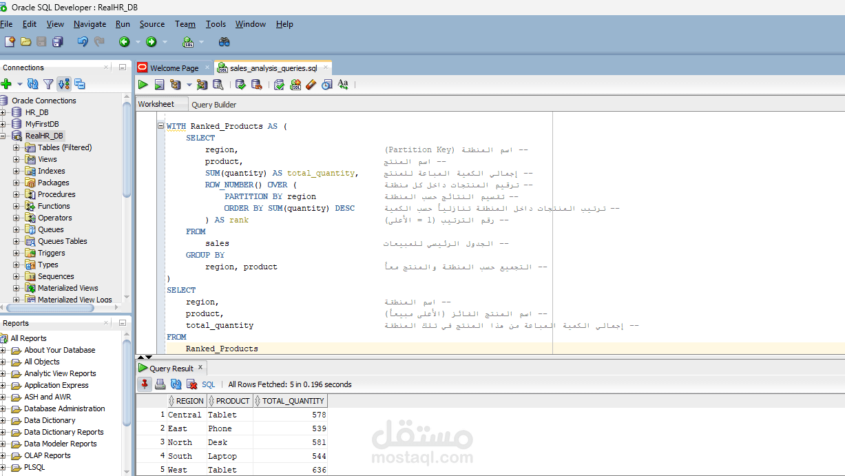Open the Explain Plan dropdown arrow
845x476 pixels.
click(x=189, y=85)
